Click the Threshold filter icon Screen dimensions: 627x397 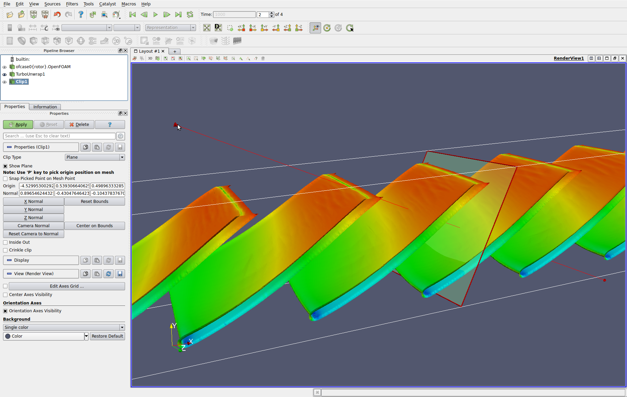(x=57, y=41)
